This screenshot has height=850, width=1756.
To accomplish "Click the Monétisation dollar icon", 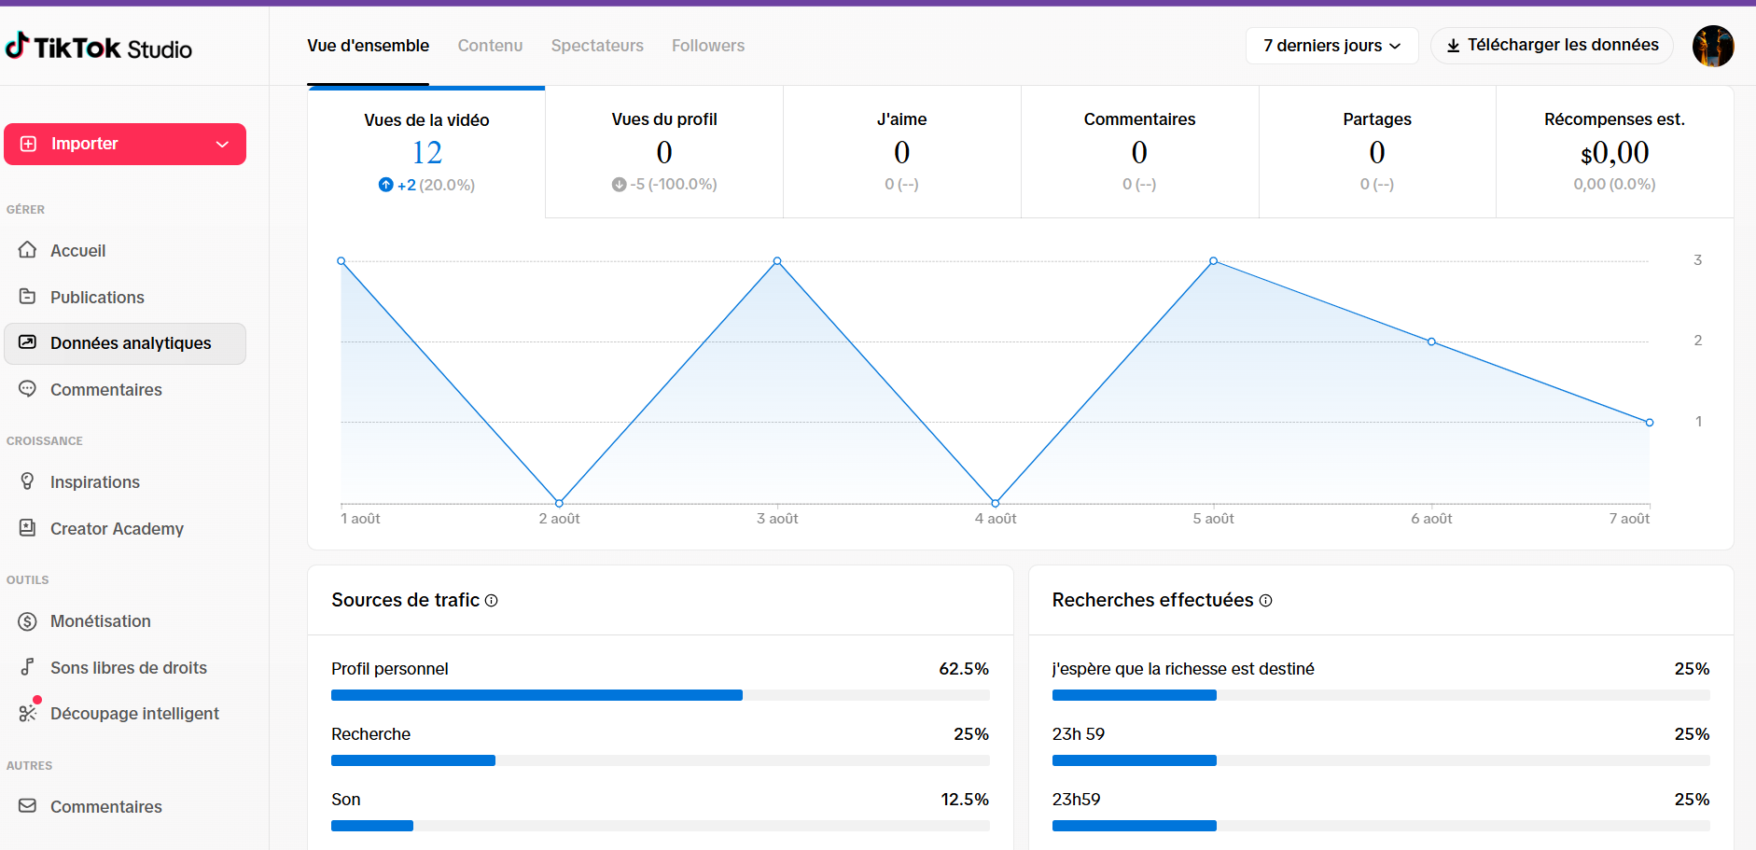I will coord(28,621).
